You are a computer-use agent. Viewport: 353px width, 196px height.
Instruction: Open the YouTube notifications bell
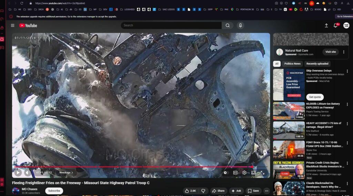[x=335, y=25]
